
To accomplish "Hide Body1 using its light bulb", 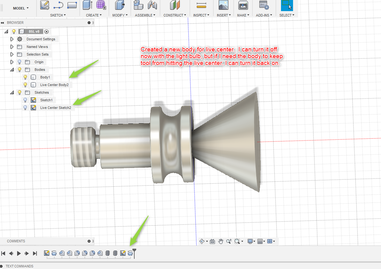I will pos(25,77).
